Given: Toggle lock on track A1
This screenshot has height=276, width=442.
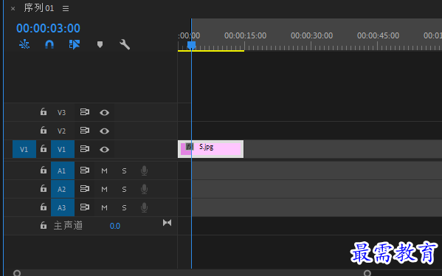Looking at the screenshot, I should pos(43,170).
